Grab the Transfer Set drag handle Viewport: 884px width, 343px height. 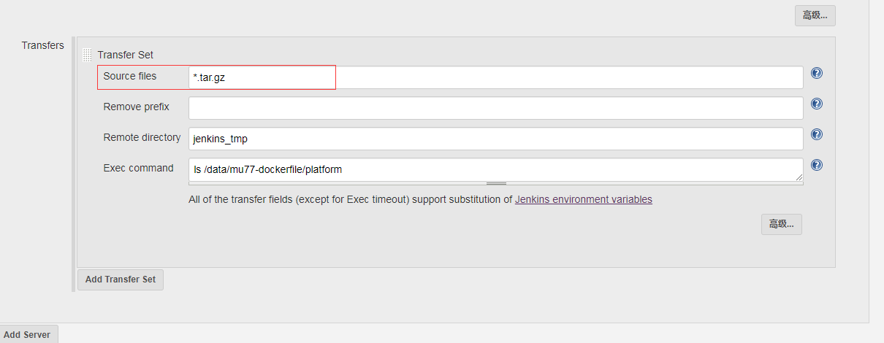87,55
